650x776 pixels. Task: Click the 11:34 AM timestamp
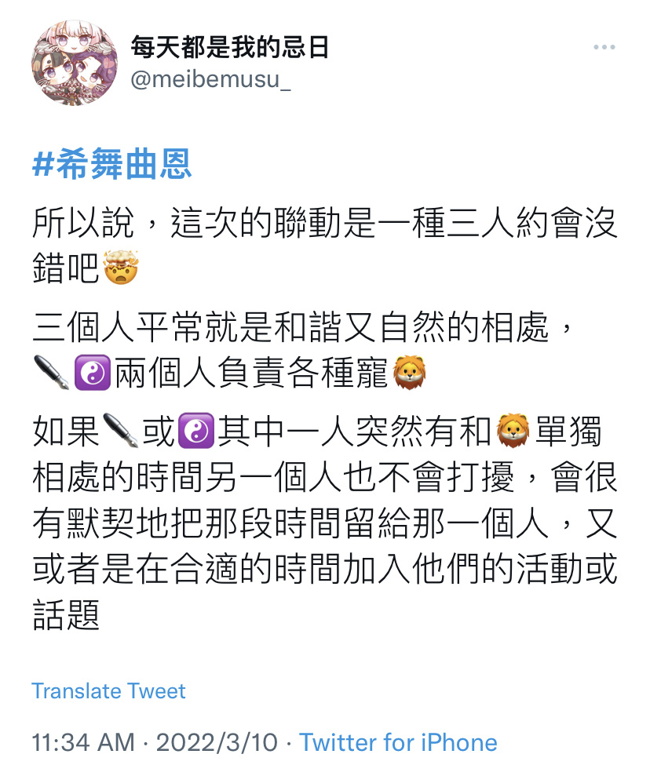coord(83,742)
